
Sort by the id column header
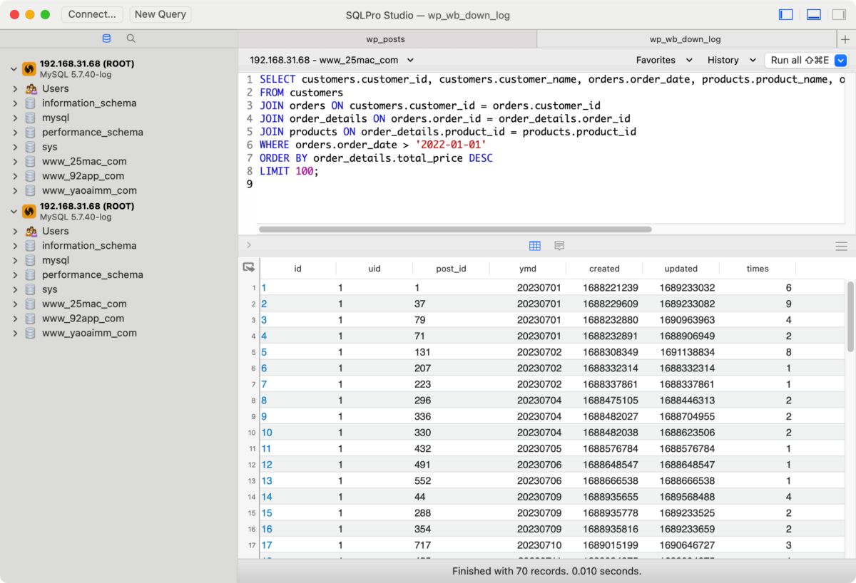pos(297,269)
